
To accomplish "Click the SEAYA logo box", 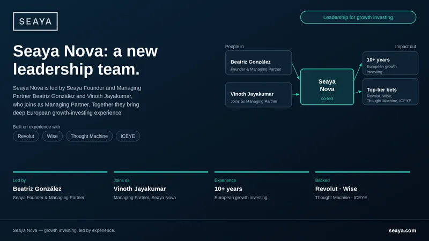I will (x=35, y=21).
